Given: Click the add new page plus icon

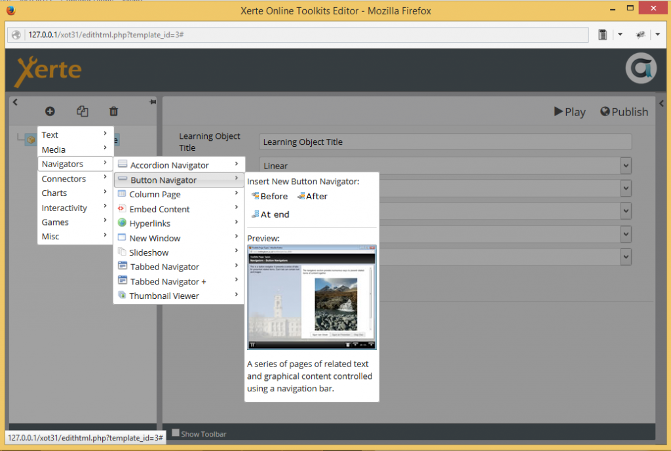Looking at the screenshot, I should click(50, 111).
